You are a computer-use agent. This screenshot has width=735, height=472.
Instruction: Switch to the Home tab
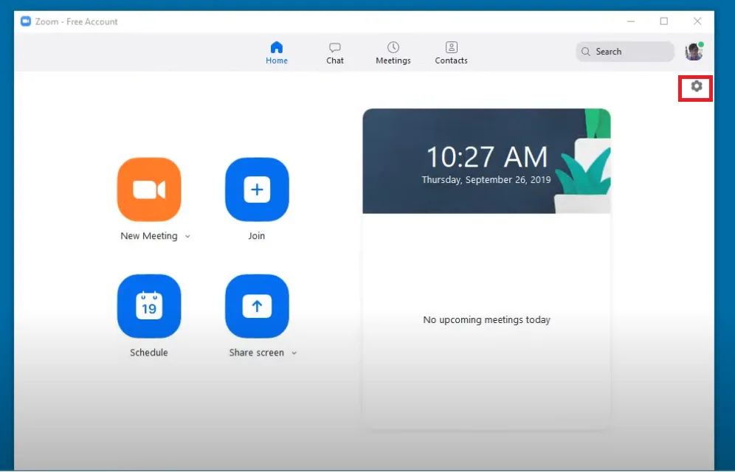click(277, 52)
